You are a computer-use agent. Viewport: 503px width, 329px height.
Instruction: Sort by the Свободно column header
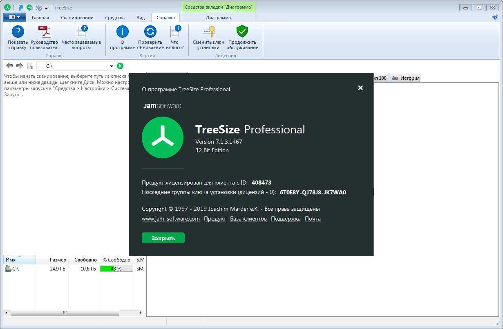tap(84, 260)
